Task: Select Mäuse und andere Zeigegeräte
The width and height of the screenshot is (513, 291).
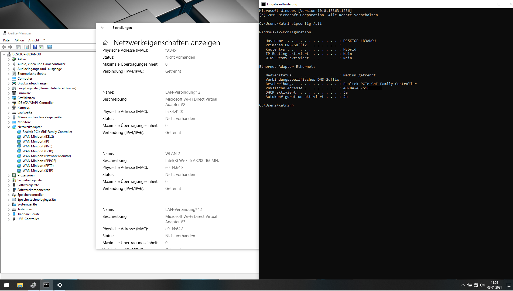Action: pos(39,117)
